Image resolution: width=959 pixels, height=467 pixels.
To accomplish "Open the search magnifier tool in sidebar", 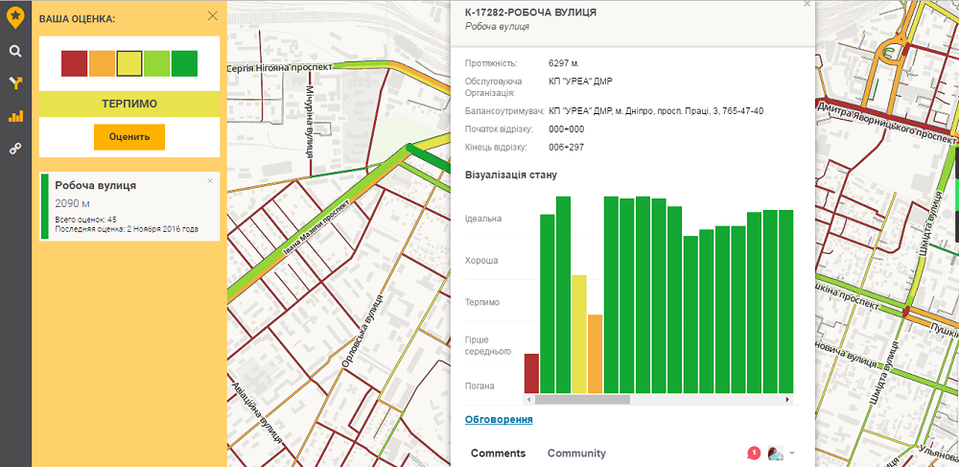I will (14, 52).
